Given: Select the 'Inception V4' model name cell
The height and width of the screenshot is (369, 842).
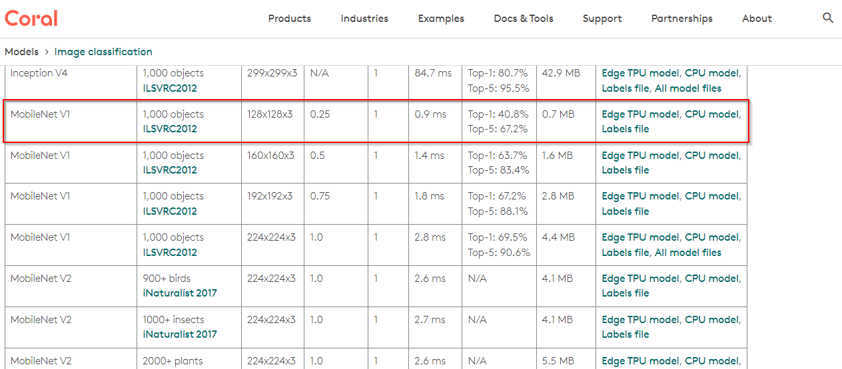Looking at the screenshot, I should pos(39,73).
